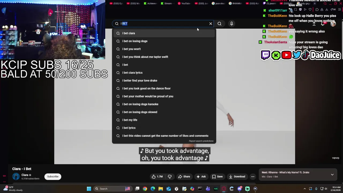343x193 pixels.
Task: Like the video with the 1.7M thumbs-up
Action: [x=157, y=176]
